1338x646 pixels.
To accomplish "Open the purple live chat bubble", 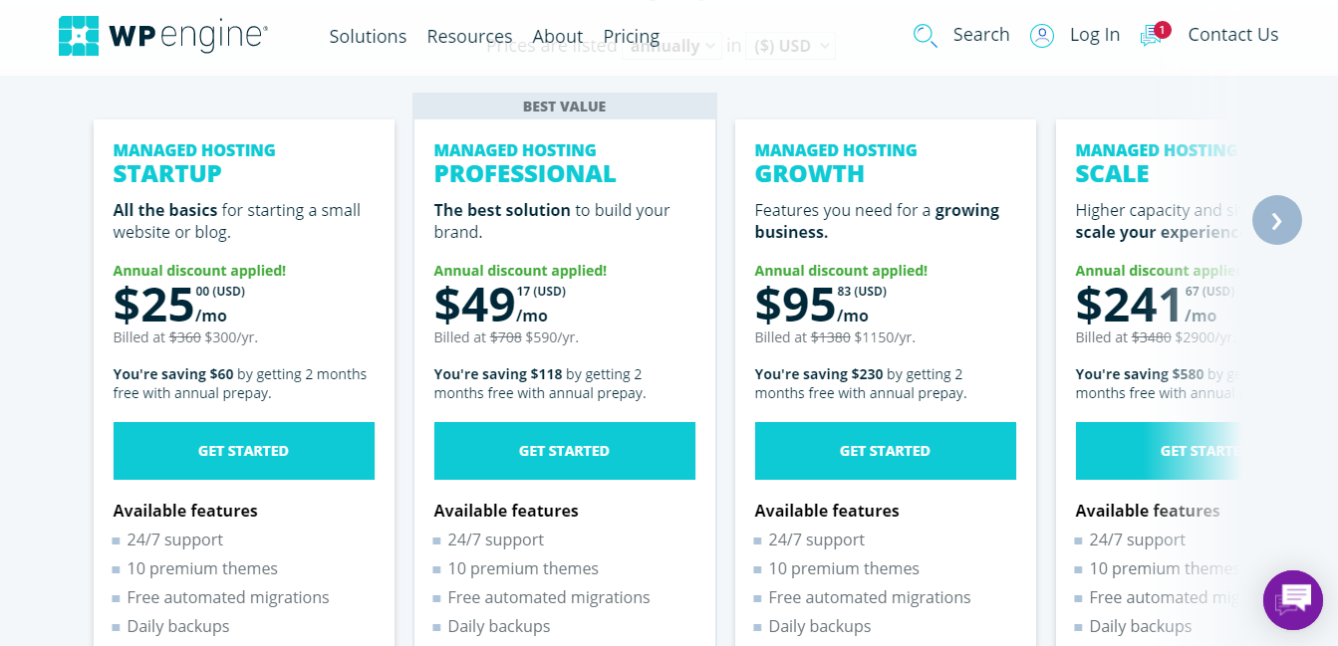I will click(x=1293, y=600).
